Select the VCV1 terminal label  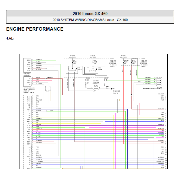[29, 125]
